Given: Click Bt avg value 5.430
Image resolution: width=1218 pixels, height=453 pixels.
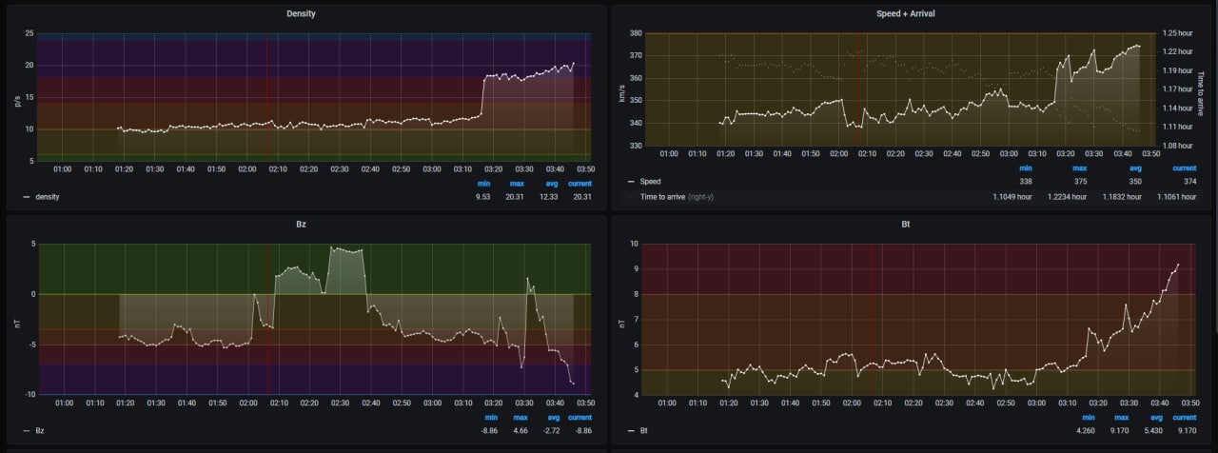Looking at the screenshot, I should tap(1154, 430).
